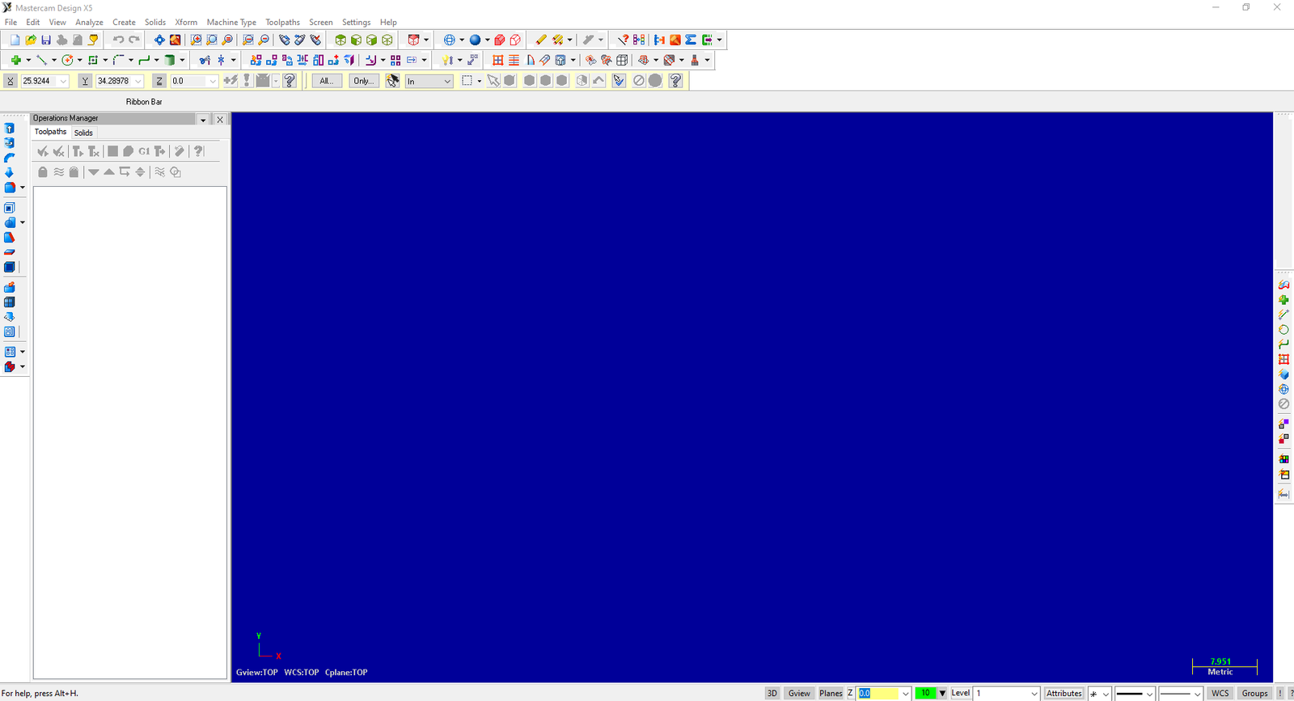The image size is (1294, 701).
Task: Click the create point green plus icon
Action: point(15,60)
